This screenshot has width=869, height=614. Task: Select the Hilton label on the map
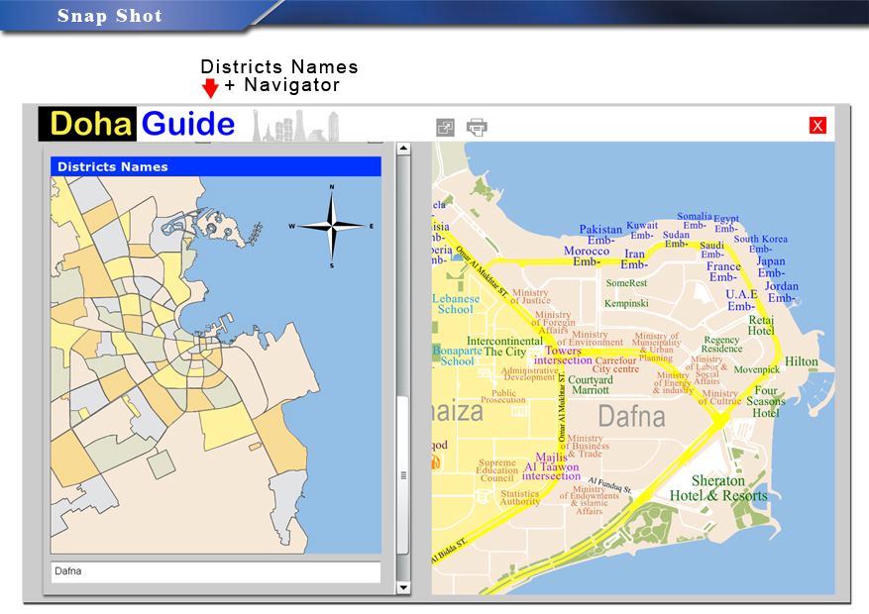click(x=802, y=361)
